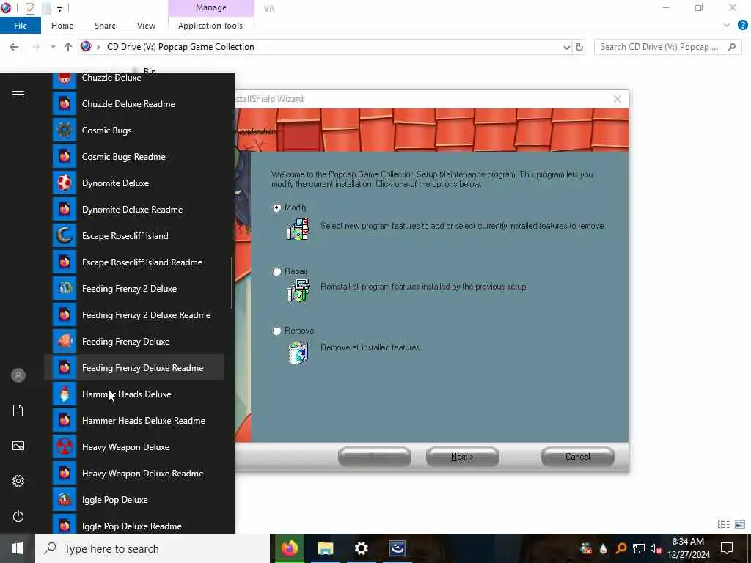This screenshot has height=563, width=751.
Task: Launch Feeding Frenzy Deluxe from its icon
Action: click(65, 341)
